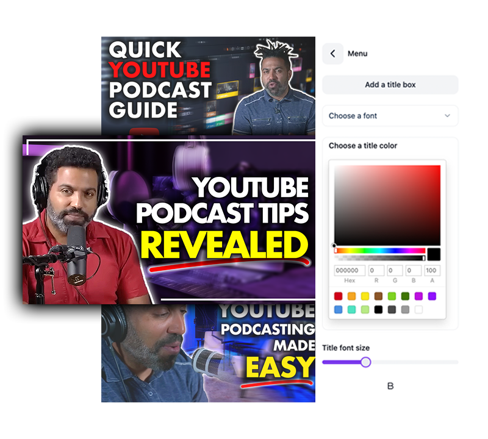This screenshot has height=439, width=488.
Task: Click the rainbow hue slider bar
Action: point(379,251)
